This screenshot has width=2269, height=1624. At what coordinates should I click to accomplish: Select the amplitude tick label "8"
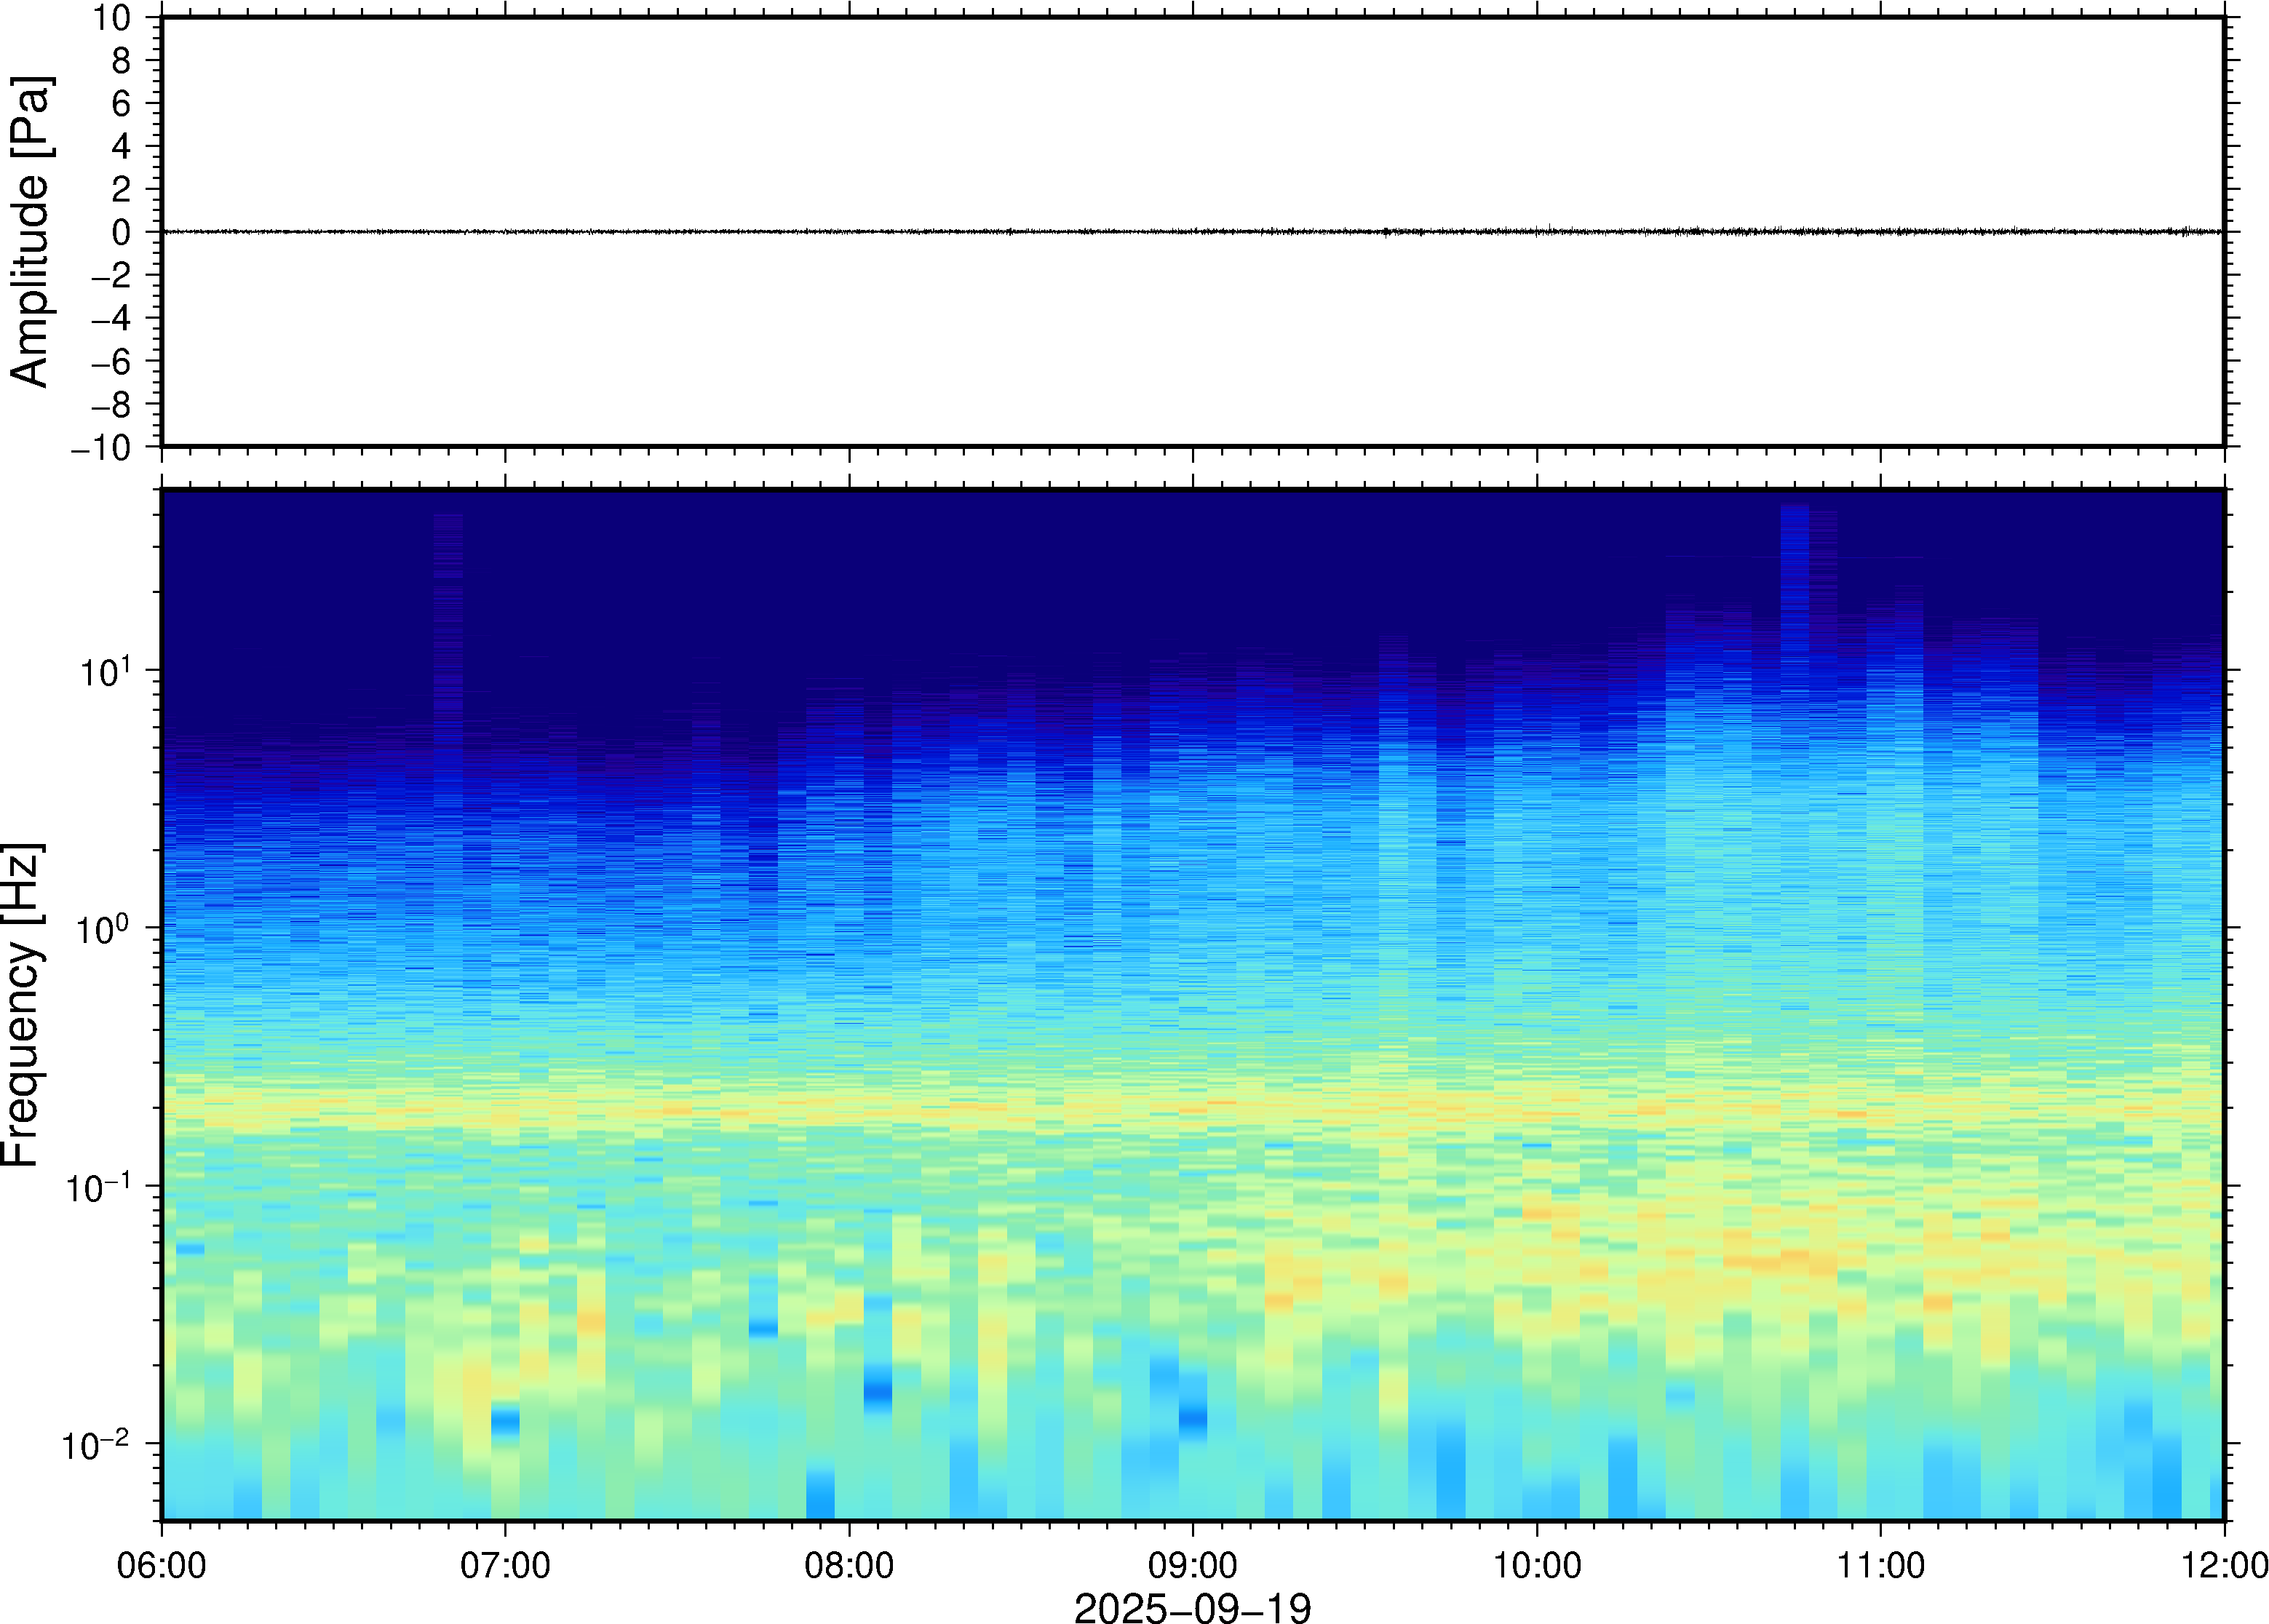click(121, 60)
